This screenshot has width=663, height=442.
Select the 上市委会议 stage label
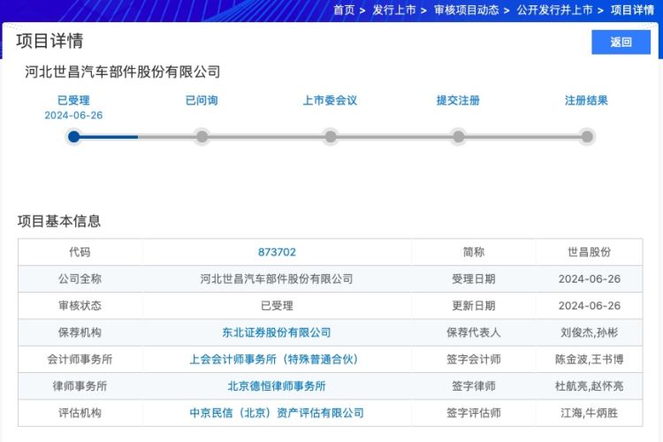click(330, 101)
